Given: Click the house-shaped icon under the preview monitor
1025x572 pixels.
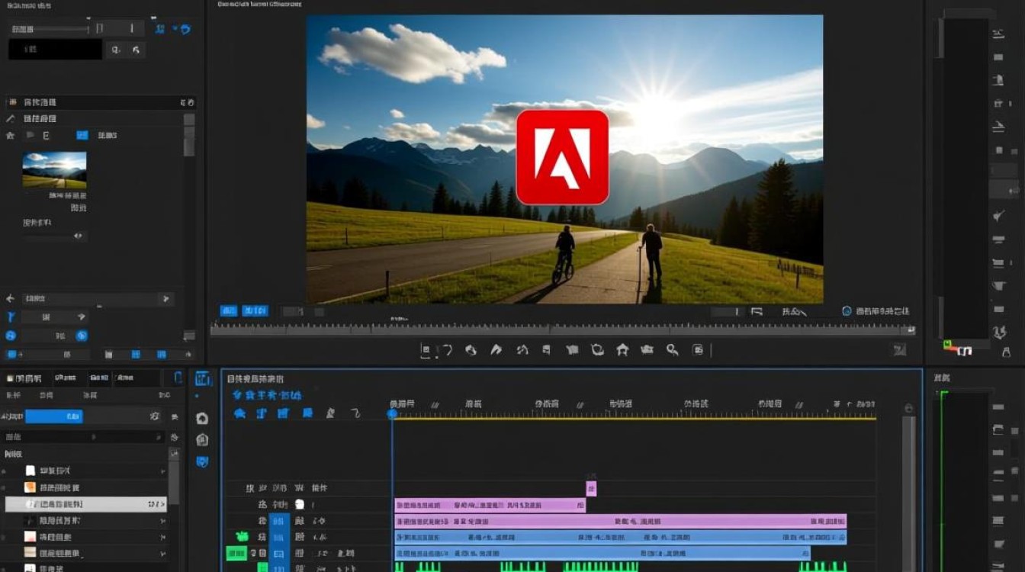Looking at the screenshot, I should coord(622,349).
